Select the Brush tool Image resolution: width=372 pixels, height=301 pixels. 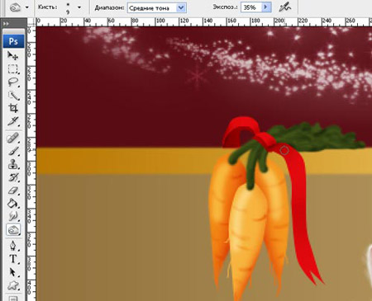[x=13, y=151]
